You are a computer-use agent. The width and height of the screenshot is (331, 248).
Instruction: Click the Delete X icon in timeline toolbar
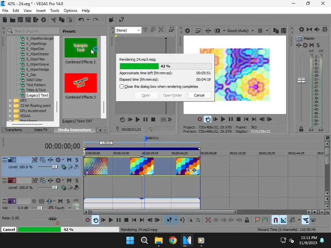click(208, 220)
